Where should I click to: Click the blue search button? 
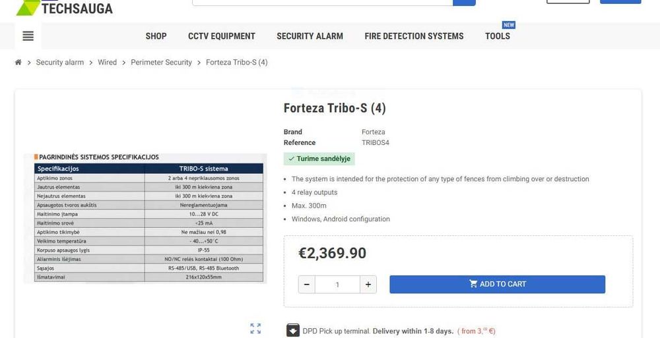coord(464,2)
